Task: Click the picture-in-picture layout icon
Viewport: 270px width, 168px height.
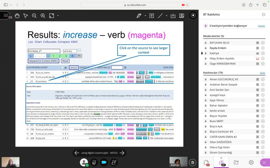Action: pyautogui.click(x=193, y=162)
